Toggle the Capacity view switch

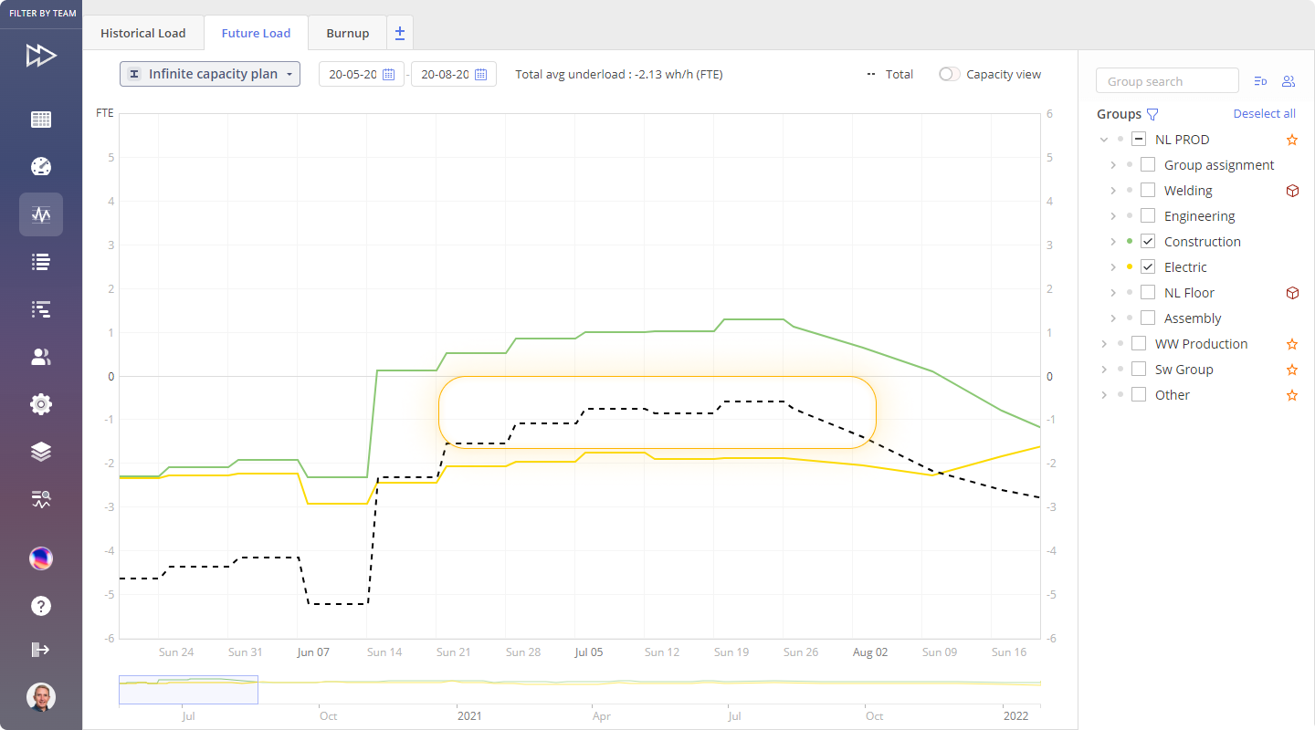(950, 75)
